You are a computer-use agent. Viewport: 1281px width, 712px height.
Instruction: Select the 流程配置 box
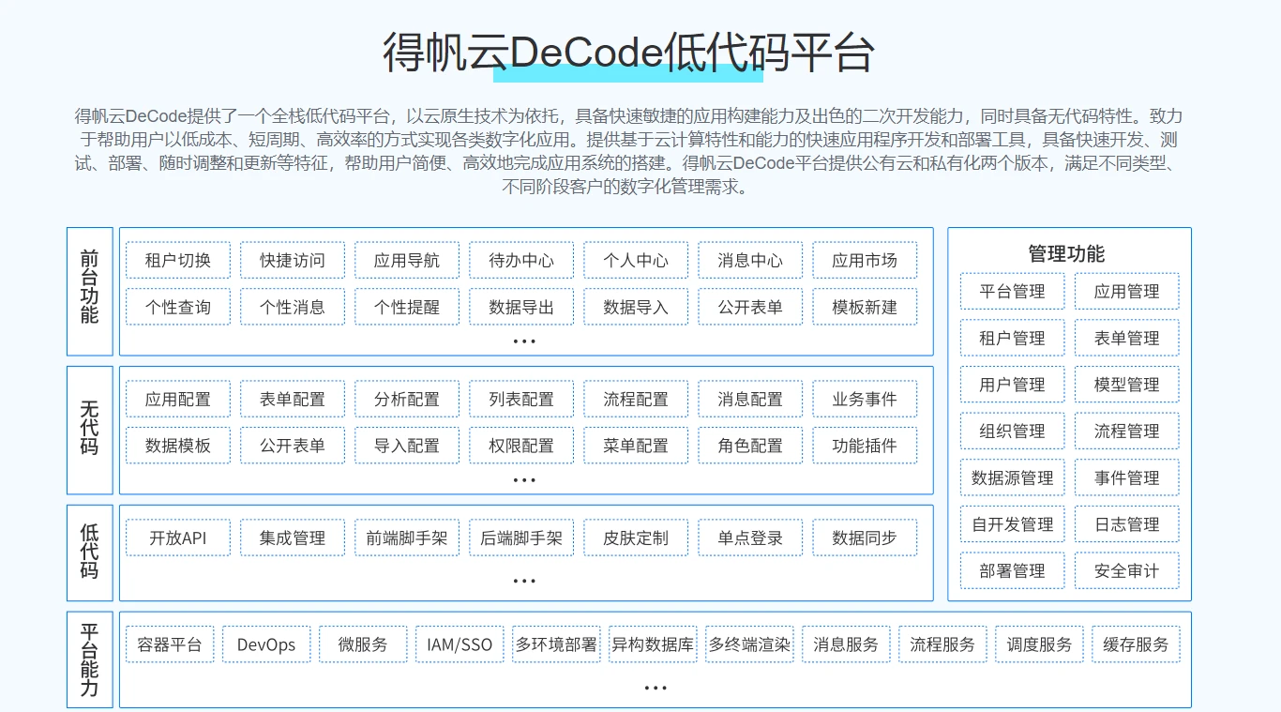coord(636,400)
